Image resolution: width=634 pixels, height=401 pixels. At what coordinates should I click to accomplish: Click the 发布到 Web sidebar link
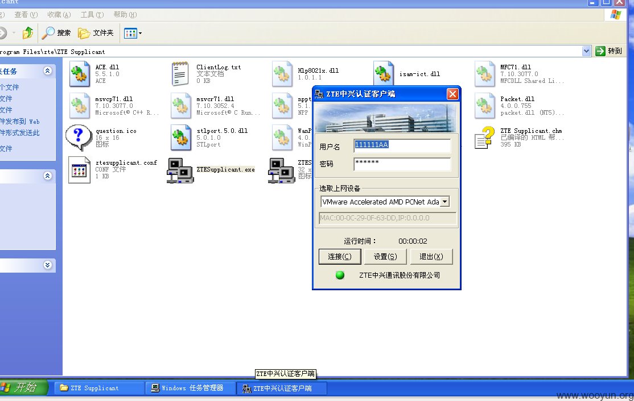[x=20, y=122]
